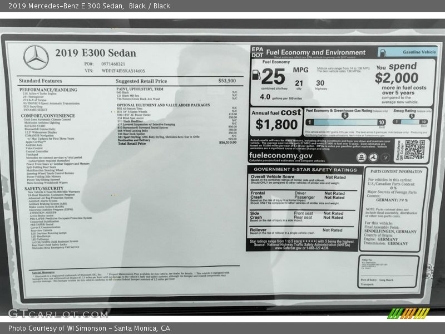Select the $56,510.00 total
Image resolution: width=445 pixels, height=334 pixels.
click(x=228, y=143)
